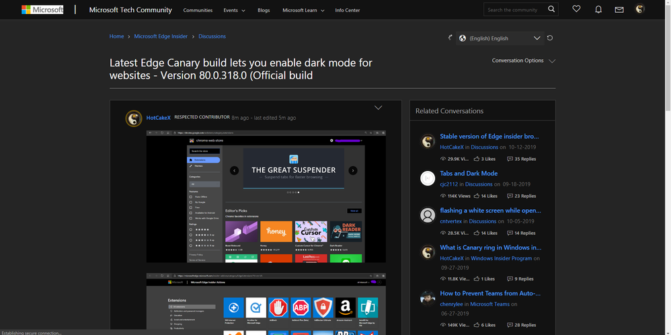671x335 pixels.
Task: Open 'Stable version of Edge insider bro...' conversation
Action: pyautogui.click(x=489, y=137)
